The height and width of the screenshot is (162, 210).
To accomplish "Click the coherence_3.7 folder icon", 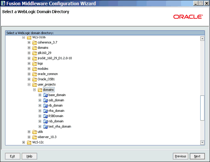I will (34, 42).
